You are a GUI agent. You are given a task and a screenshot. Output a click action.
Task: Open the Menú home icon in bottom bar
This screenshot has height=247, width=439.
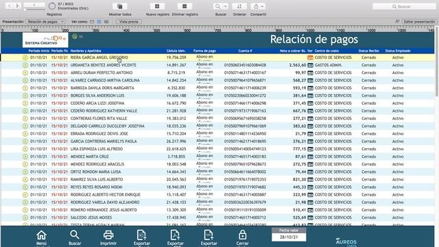tap(41, 235)
